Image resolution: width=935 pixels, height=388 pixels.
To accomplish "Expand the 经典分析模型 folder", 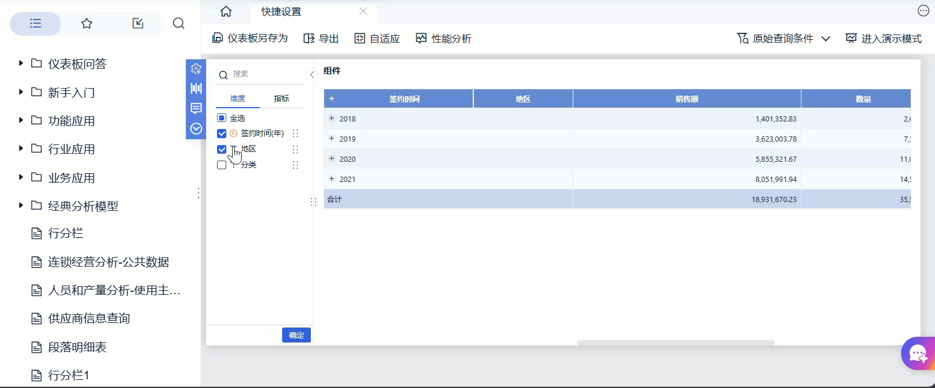I will click(x=21, y=206).
